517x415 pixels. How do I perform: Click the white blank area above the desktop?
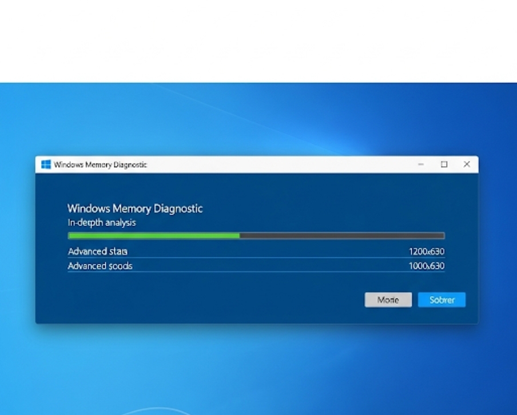[257, 40]
